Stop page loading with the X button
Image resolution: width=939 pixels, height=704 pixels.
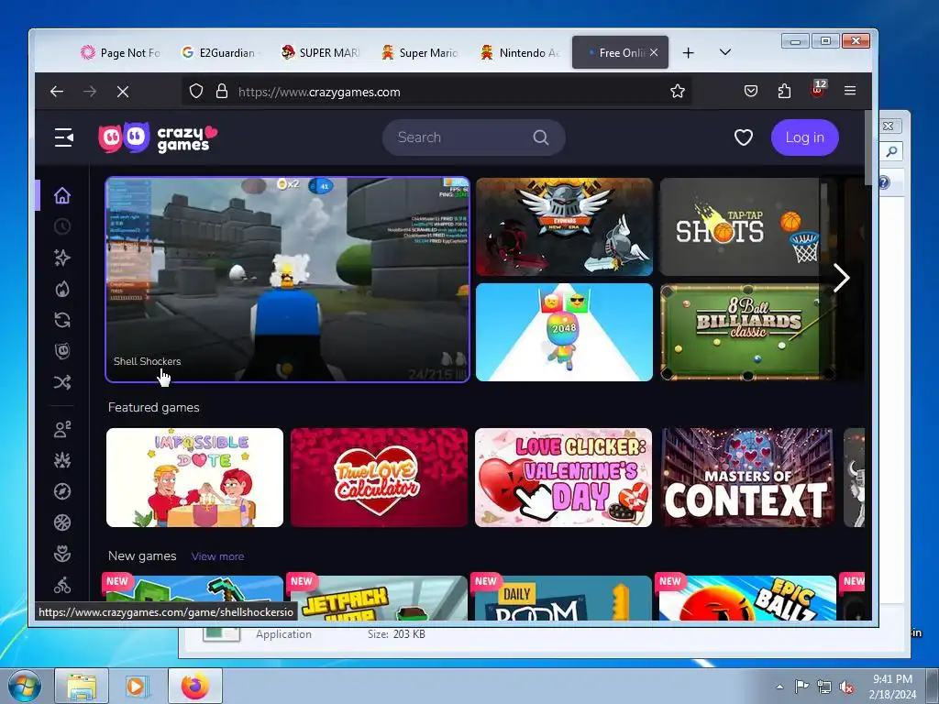pos(123,92)
